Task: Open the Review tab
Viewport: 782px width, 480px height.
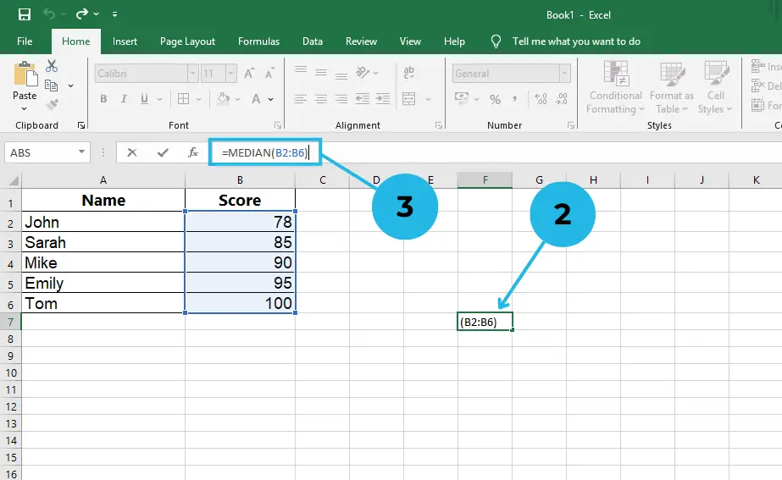Action: 361,41
